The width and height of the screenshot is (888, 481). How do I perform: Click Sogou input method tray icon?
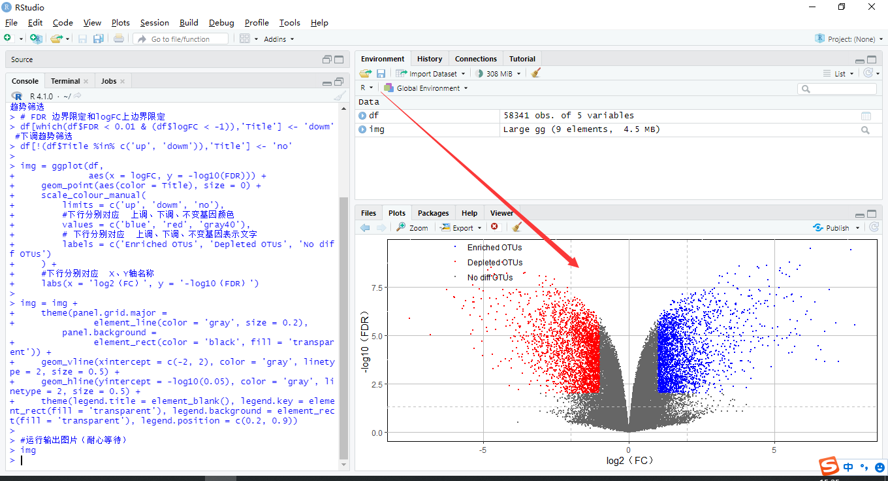829,467
